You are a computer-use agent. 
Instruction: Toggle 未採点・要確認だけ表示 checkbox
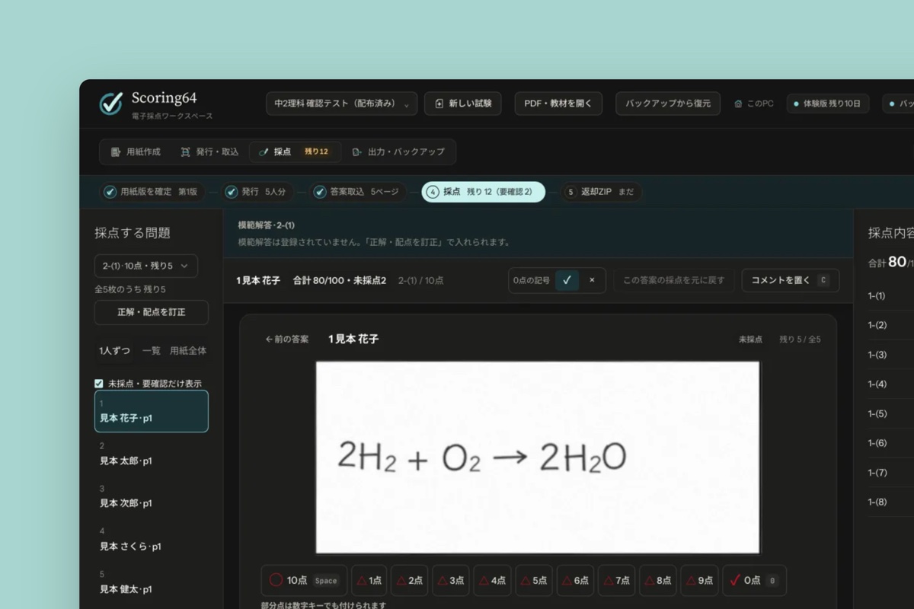tap(99, 384)
